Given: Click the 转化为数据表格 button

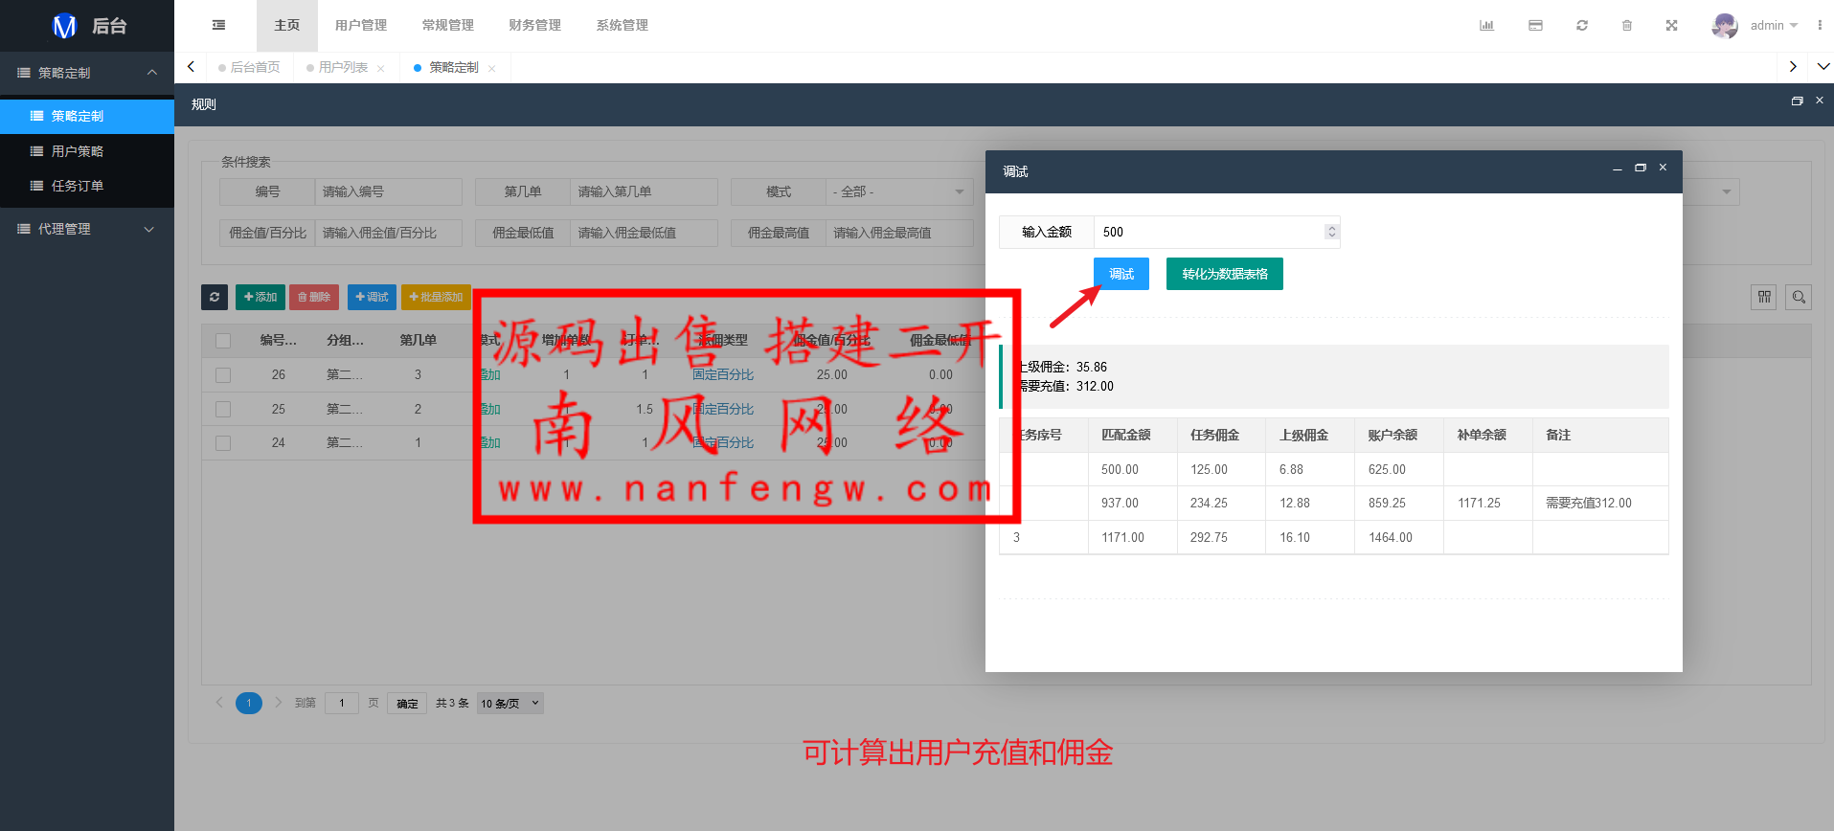Looking at the screenshot, I should coord(1224,274).
